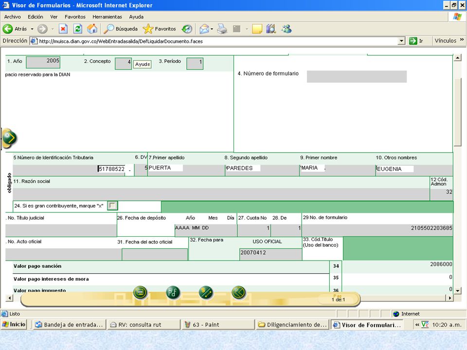The image size is (467, 350).
Task: Go to the Home page icon
Action: 92,29
